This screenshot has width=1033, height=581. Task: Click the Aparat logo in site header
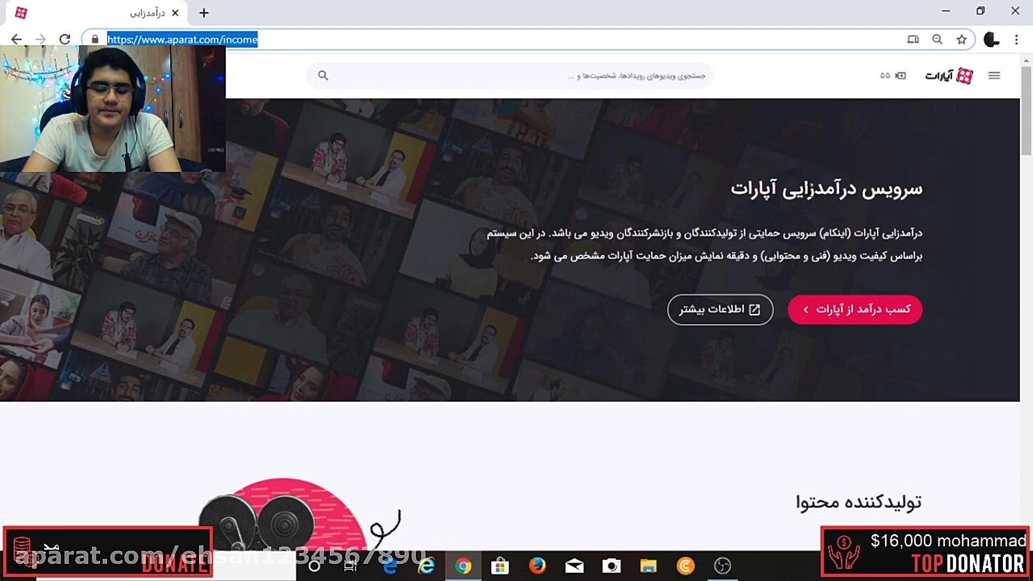[949, 75]
